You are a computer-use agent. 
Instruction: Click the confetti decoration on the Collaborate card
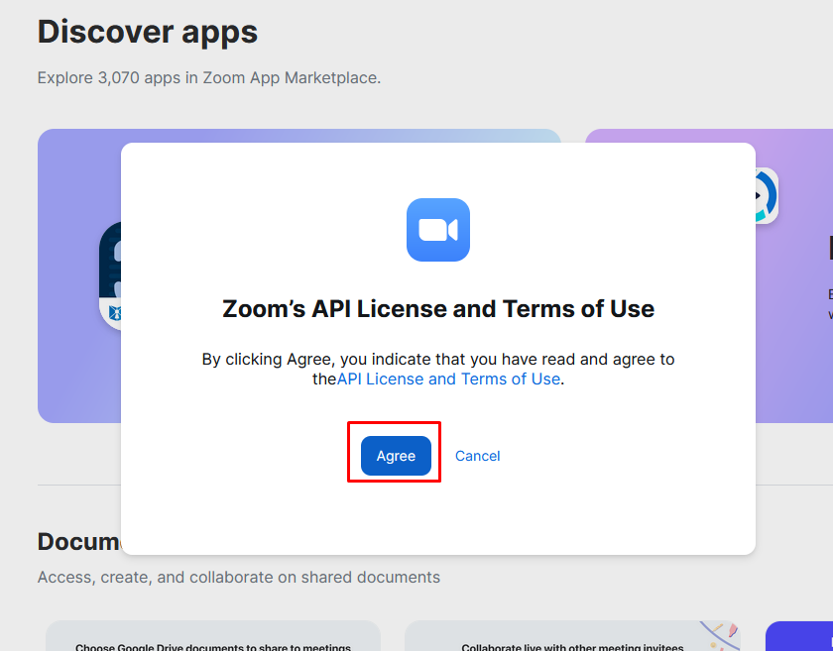pyautogui.click(x=719, y=634)
